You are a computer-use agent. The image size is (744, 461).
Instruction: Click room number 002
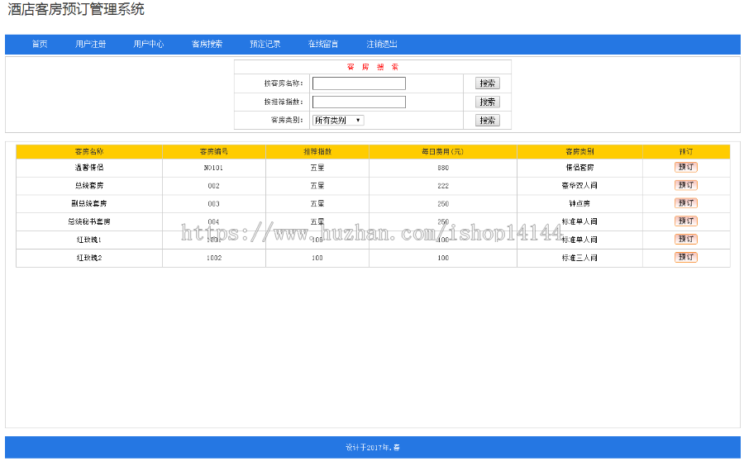[x=213, y=185]
